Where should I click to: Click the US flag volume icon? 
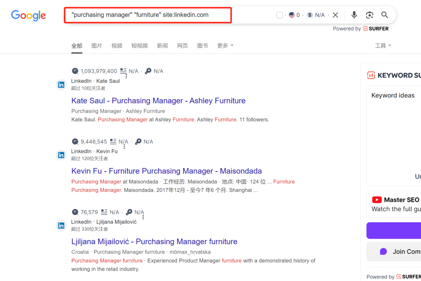click(292, 15)
